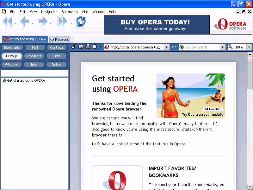The height and width of the screenshot is (190, 253).
Task: Open the Edit menu
Action: click(x=22, y=12)
